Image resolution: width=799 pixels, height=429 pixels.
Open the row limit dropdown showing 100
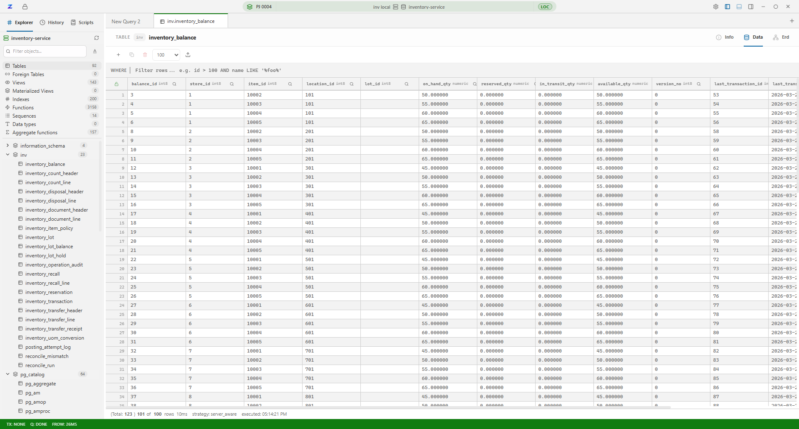click(166, 54)
